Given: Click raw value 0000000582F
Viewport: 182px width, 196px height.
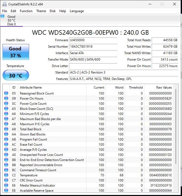Looking at the screenshot, I should (x=161, y=99).
